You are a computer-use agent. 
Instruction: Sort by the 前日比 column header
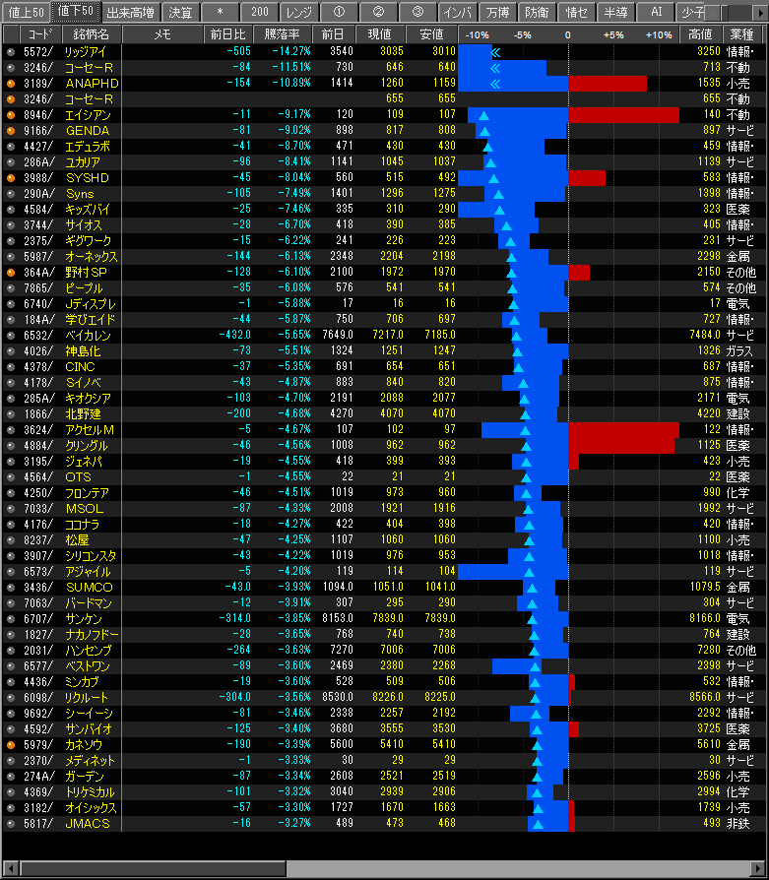click(227, 34)
